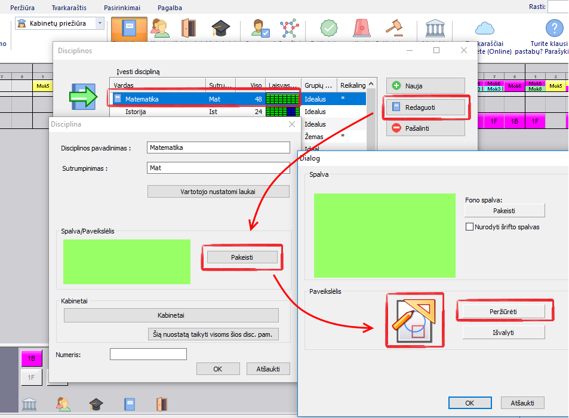Click the Redaguoti button
569x418 pixels.
[x=425, y=107]
